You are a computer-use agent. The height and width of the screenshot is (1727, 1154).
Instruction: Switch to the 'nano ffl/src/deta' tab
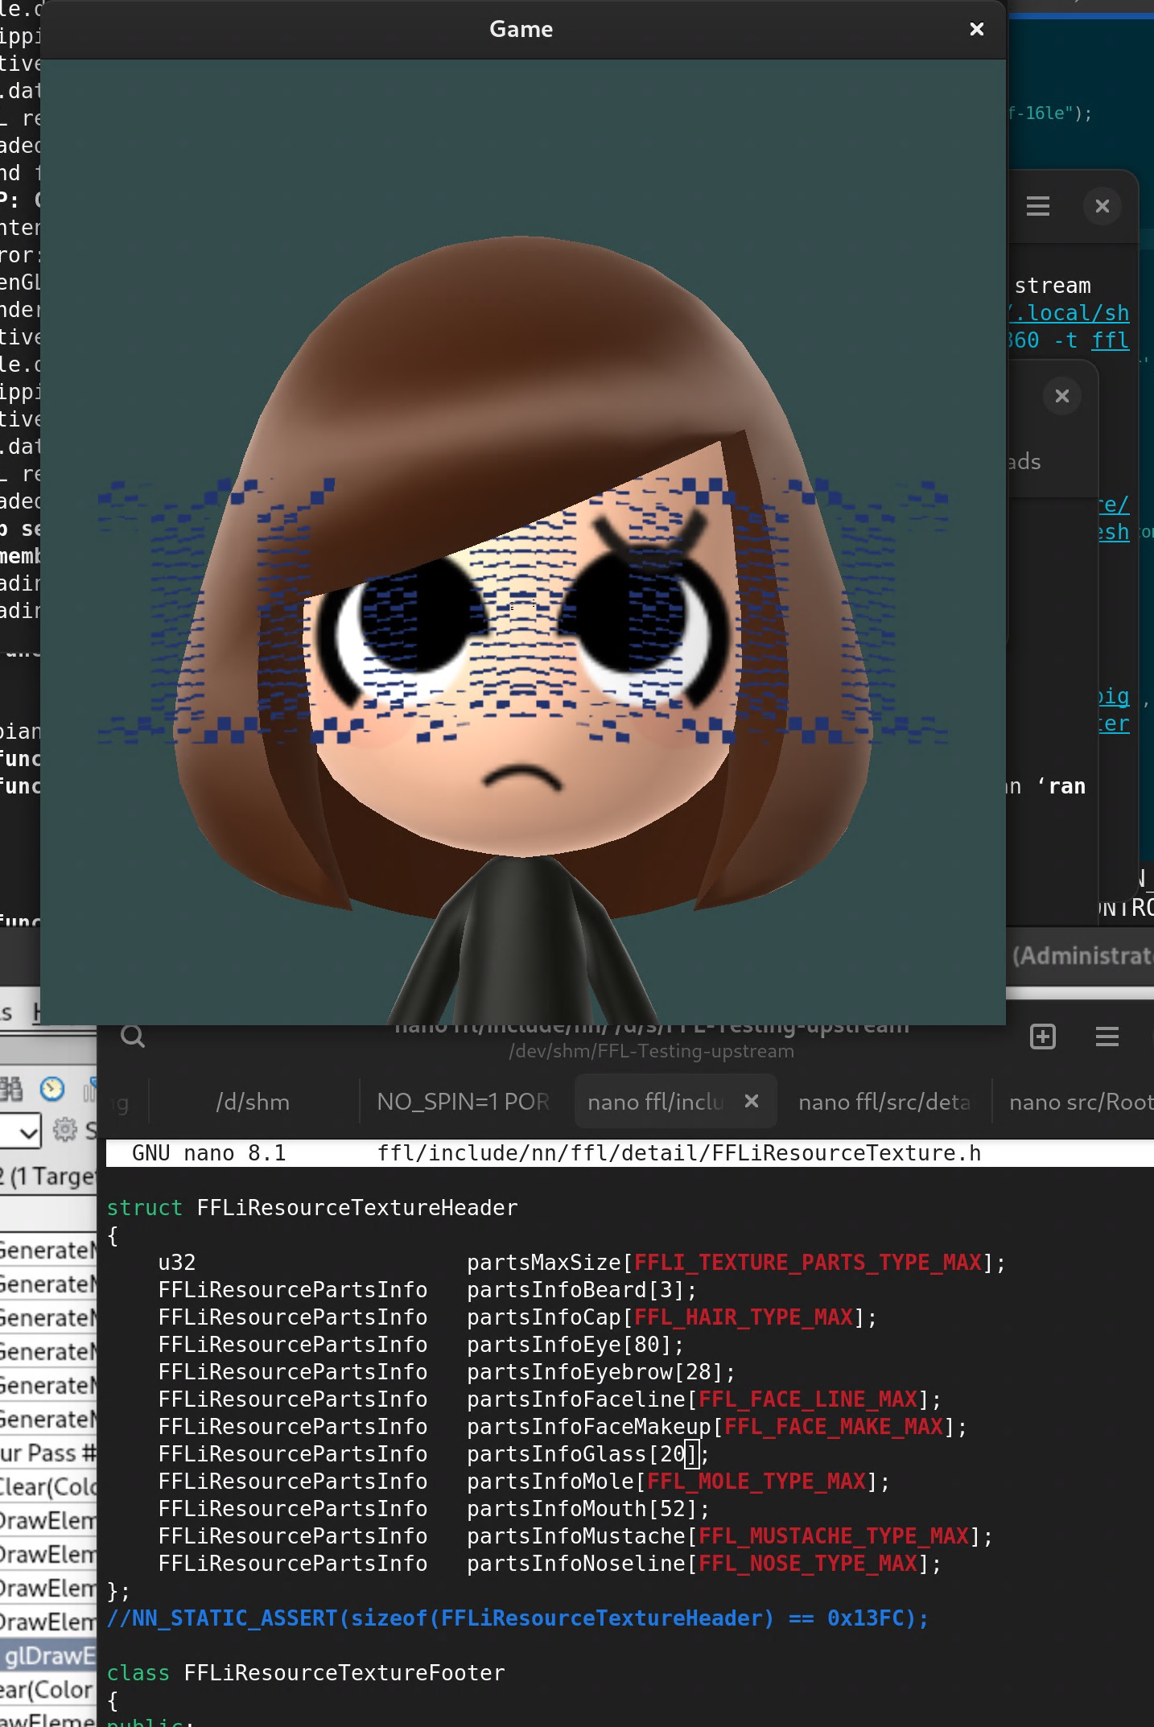[884, 1102]
